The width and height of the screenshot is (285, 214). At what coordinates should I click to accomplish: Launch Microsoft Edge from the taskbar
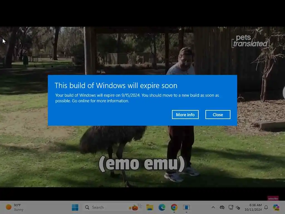pyautogui.click(x=162, y=207)
